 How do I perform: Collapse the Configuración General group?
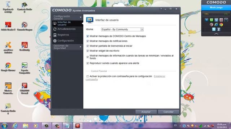(67, 18)
